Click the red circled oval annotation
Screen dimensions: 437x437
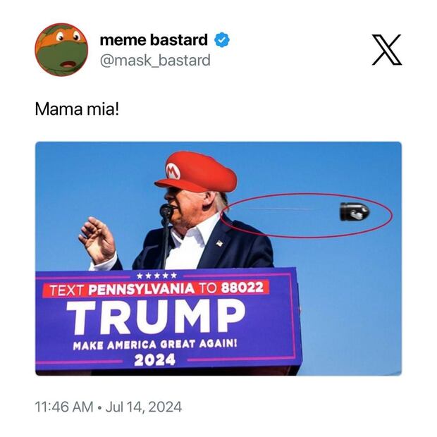307,216
